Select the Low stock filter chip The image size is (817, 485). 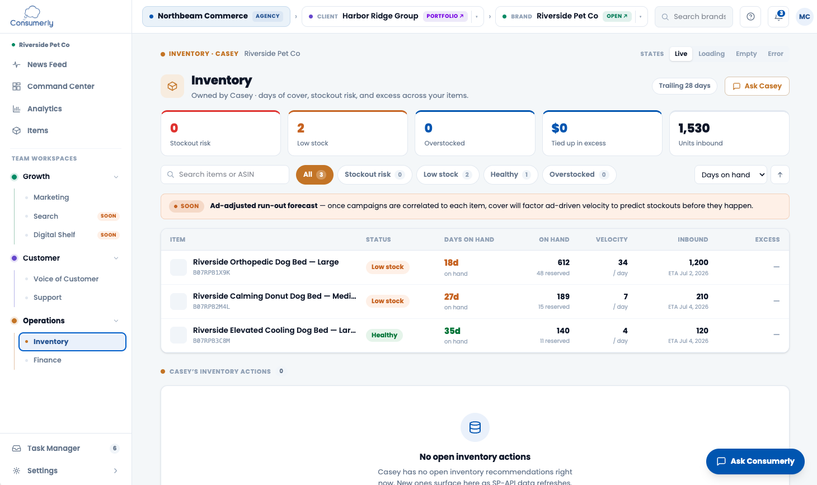coord(448,175)
